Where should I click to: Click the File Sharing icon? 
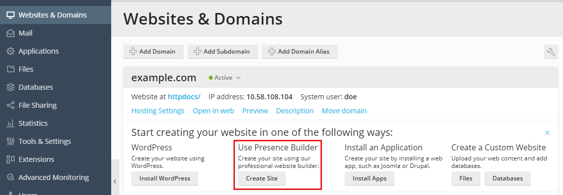tap(11, 105)
